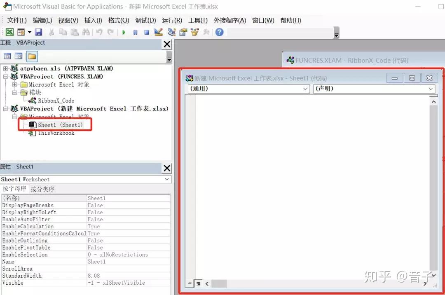Click the EnableCalculation value True
This screenshot has height=295, width=445.
(129, 226)
